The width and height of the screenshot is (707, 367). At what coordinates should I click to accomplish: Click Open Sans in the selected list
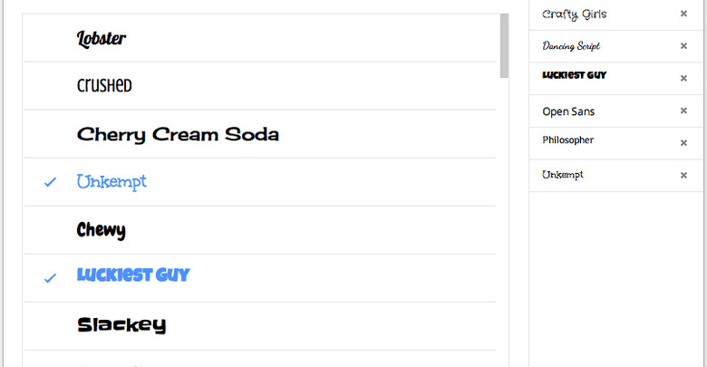(x=568, y=111)
